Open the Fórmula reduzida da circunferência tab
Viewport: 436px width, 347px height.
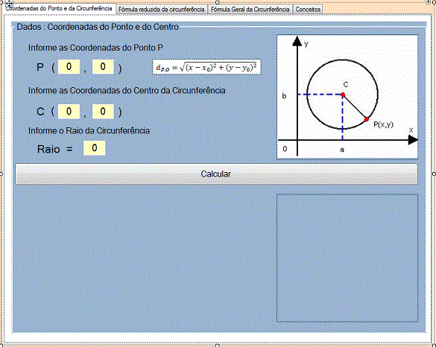161,10
